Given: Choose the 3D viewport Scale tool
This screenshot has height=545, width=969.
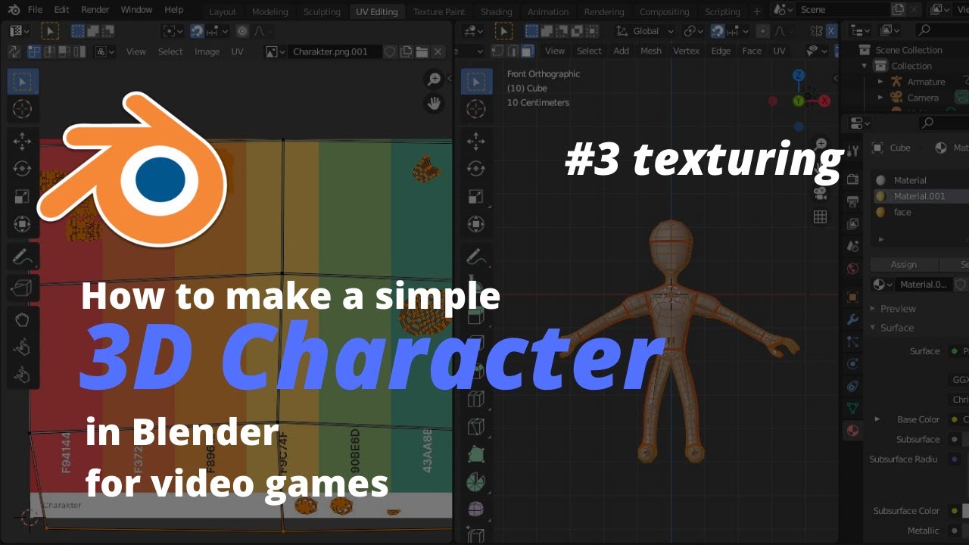Looking at the screenshot, I should pos(476,197).
